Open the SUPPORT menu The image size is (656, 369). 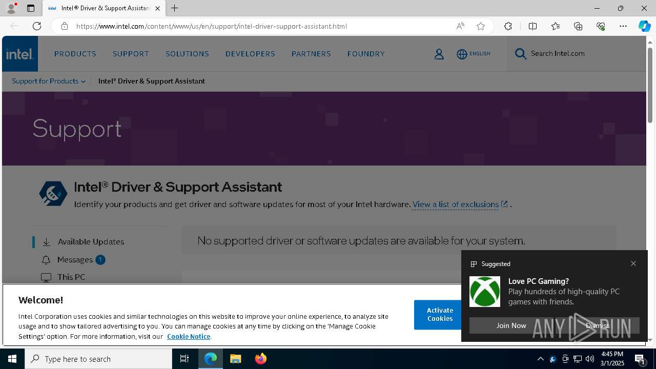[x=131, y=54]
